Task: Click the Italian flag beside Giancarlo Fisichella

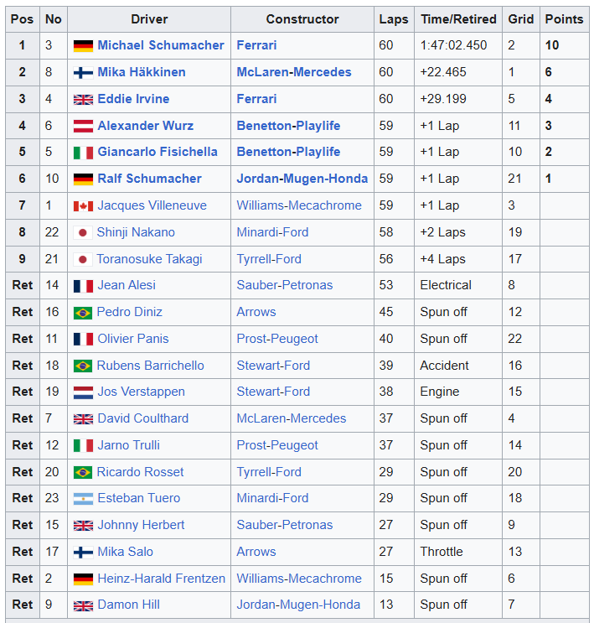Action: coord(83,153)
